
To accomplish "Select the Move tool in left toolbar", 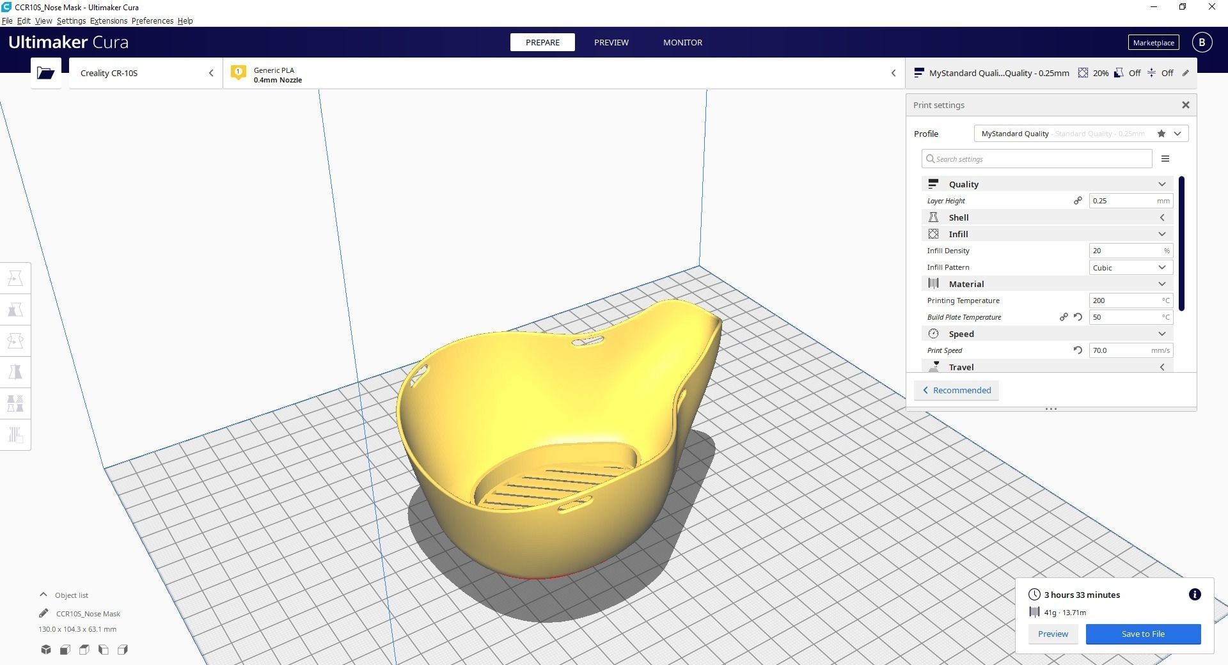I will pos(15,278).
